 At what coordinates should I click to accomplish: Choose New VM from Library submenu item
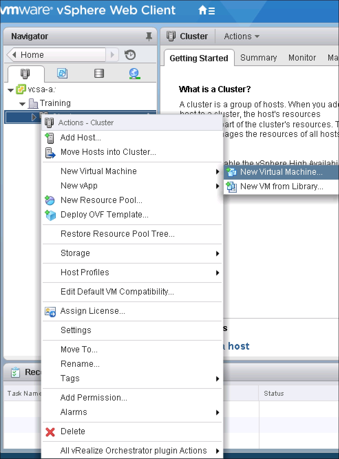tap(281, 186)
